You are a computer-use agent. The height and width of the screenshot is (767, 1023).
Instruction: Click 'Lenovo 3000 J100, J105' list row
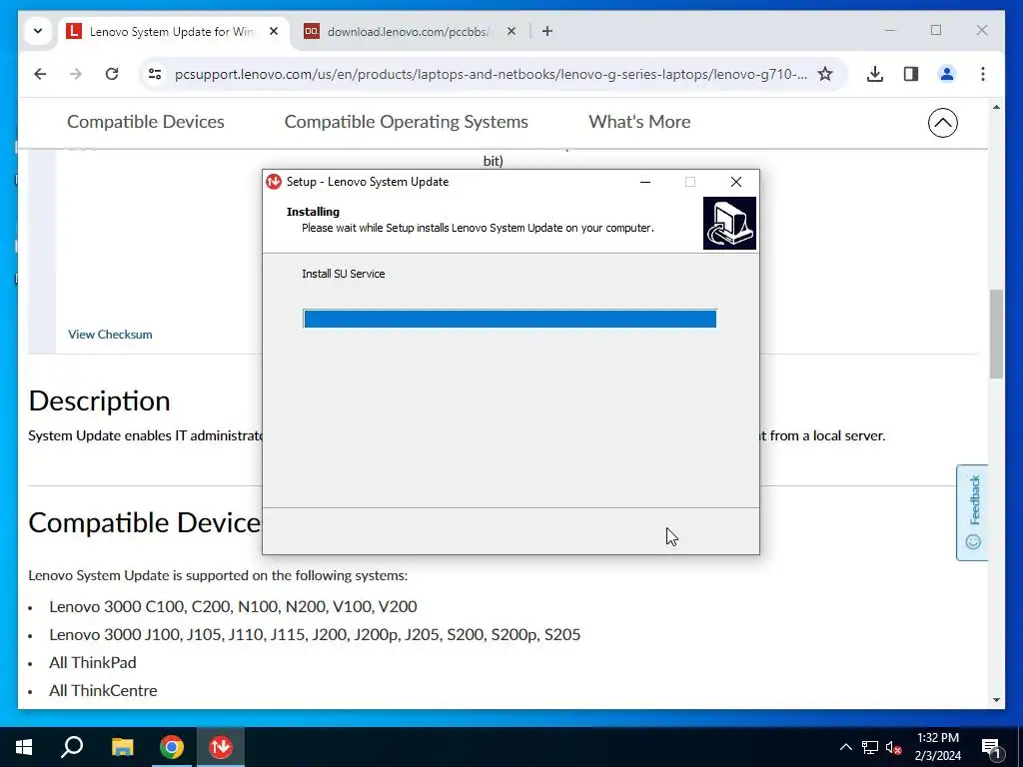coord(315,634)
